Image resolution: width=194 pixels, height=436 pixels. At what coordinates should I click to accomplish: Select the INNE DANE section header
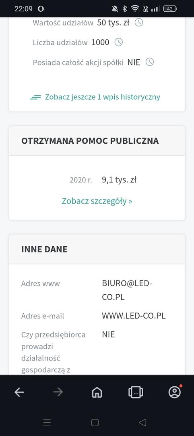click(x=44, y=249)
